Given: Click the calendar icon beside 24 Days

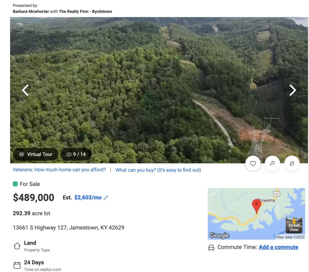Looking at the screenshot, I should [x=17, y=265].
